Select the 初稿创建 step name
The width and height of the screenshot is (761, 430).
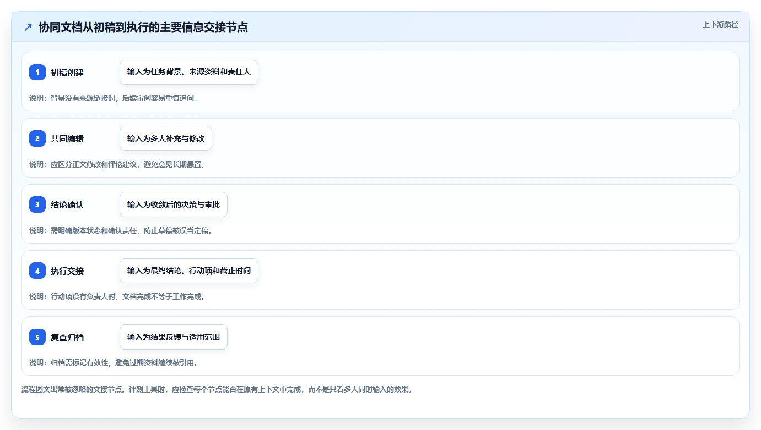[67, 73]
